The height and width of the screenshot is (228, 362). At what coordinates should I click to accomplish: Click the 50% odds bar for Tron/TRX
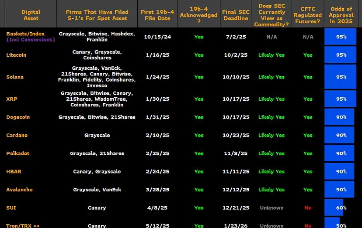point(332,223)
